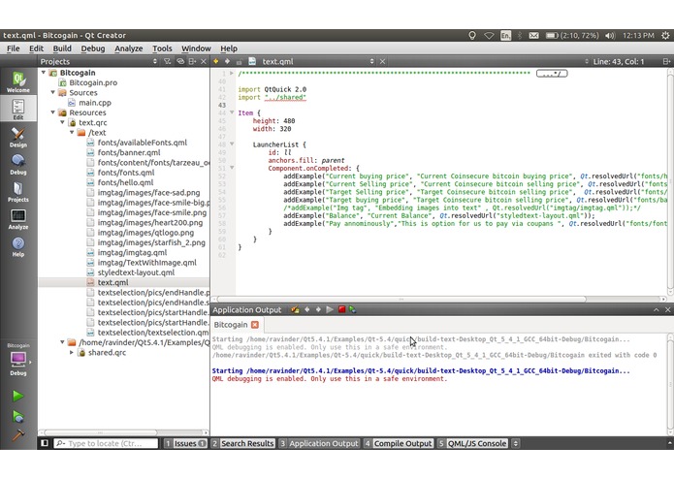Viewport: 674px width, 479px height.
Task: Open Bitcogain Debug kit selector
Action: (x=18, y=360)
